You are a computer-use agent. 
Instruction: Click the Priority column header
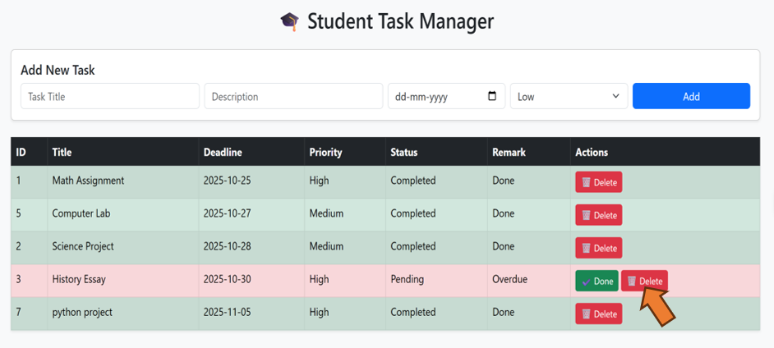[x=345, y=153]
